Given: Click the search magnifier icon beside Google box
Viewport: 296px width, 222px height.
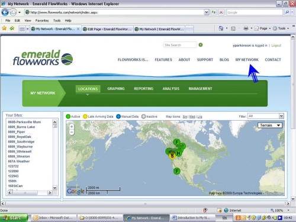Looking at the screenshot, I should pos(287,12).
